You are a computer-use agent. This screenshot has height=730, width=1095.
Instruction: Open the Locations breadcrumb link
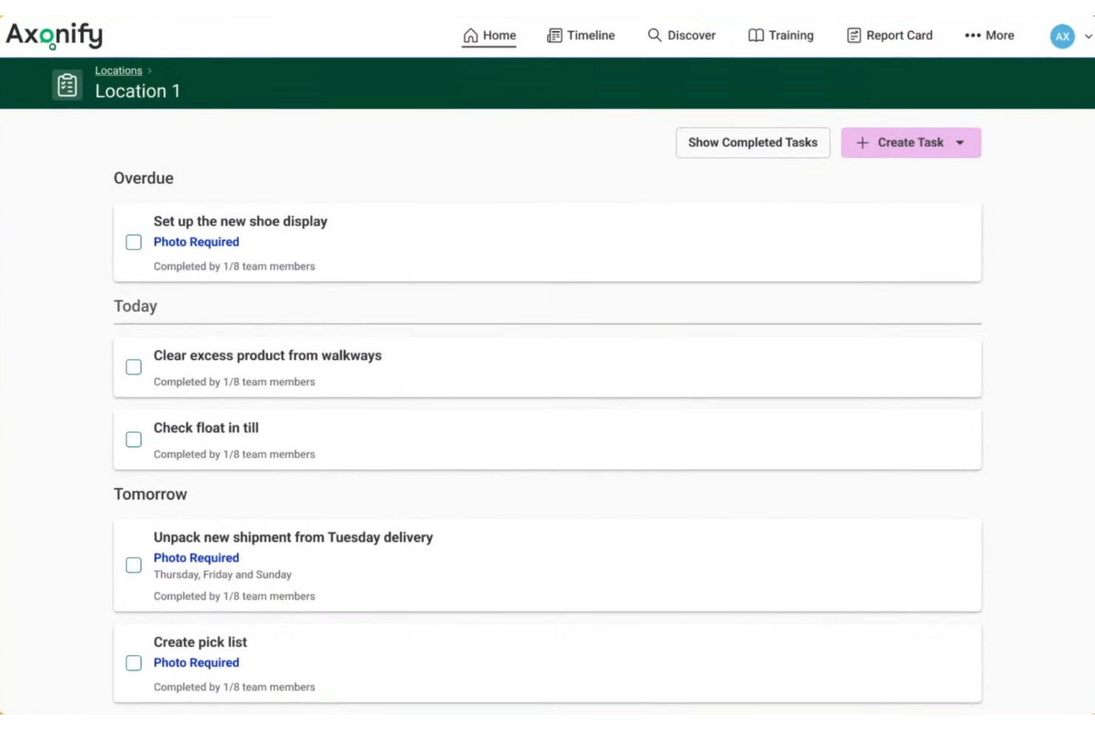coord(118,70)
